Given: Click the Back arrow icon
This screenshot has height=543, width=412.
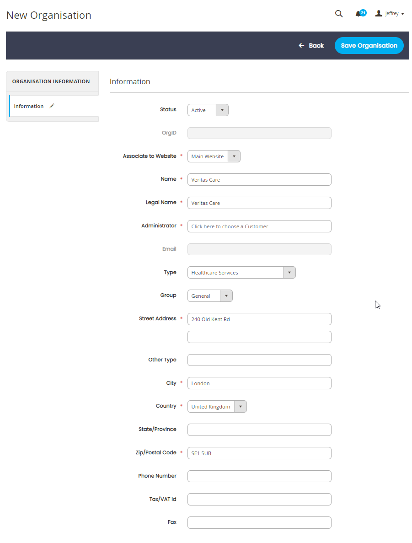Looking at the screenshot, I should 301,45.
